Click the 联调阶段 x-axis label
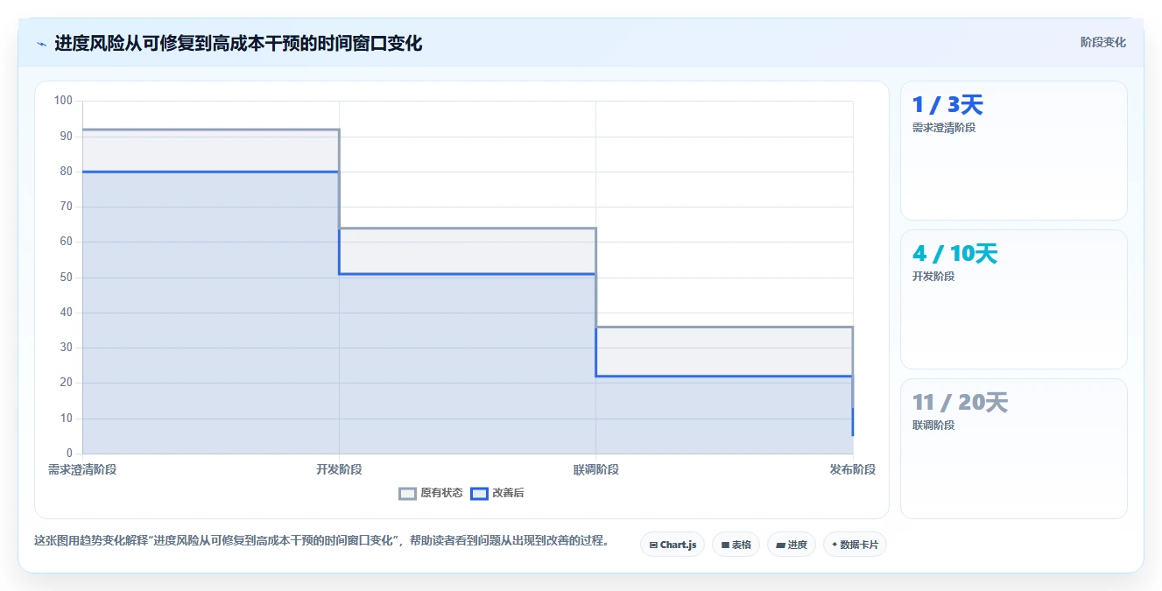The height and width of the screenshot is (591, 1162). (x=596, y=469)
